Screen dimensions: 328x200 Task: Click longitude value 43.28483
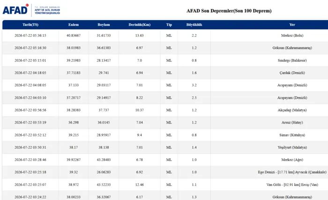pos(104,160)
